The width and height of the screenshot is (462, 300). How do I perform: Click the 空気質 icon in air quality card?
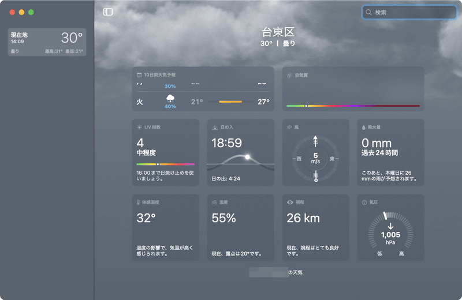click(289, 76)
